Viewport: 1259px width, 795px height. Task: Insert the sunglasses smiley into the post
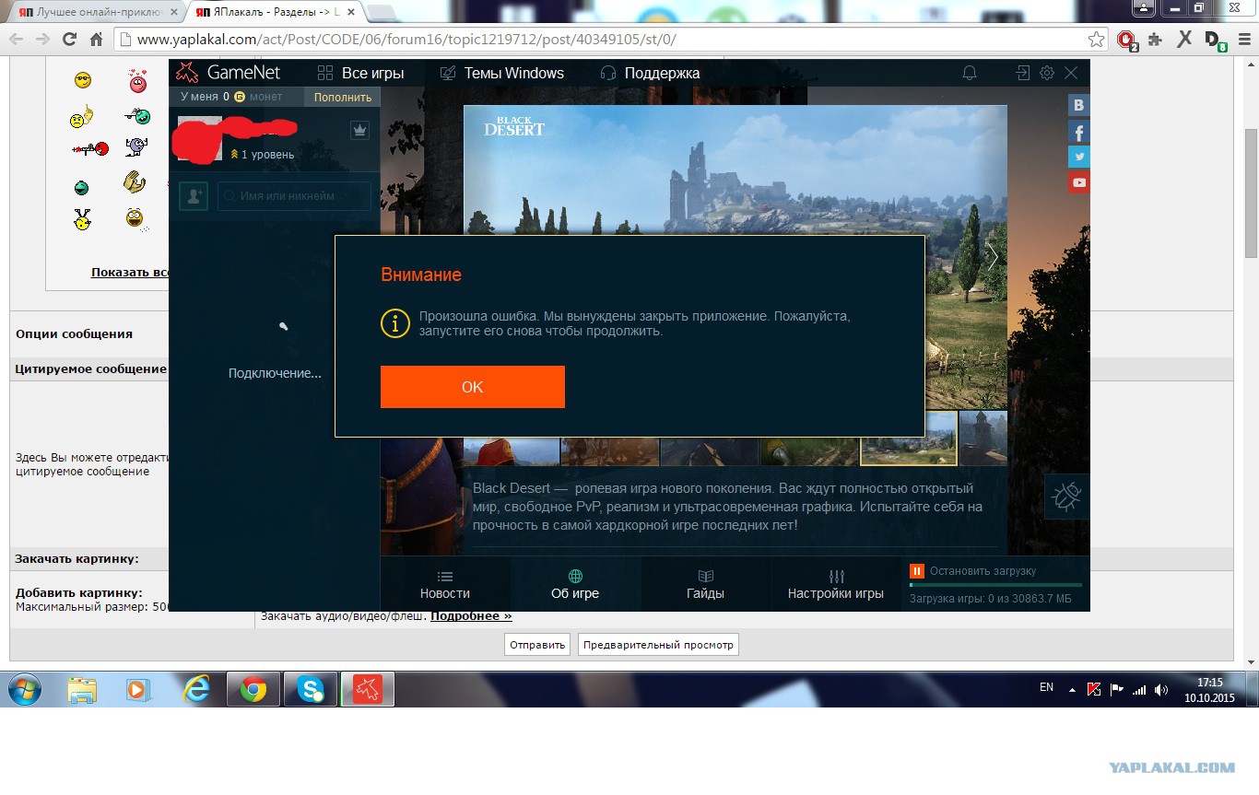click(x=83, y=80)
